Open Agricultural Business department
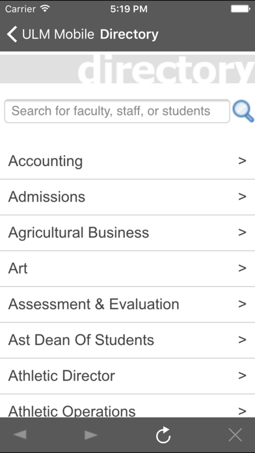 (x=127, y=233)
